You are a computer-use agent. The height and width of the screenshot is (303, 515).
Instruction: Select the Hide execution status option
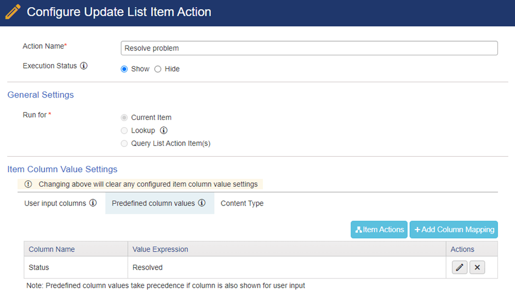coord(158,69)
